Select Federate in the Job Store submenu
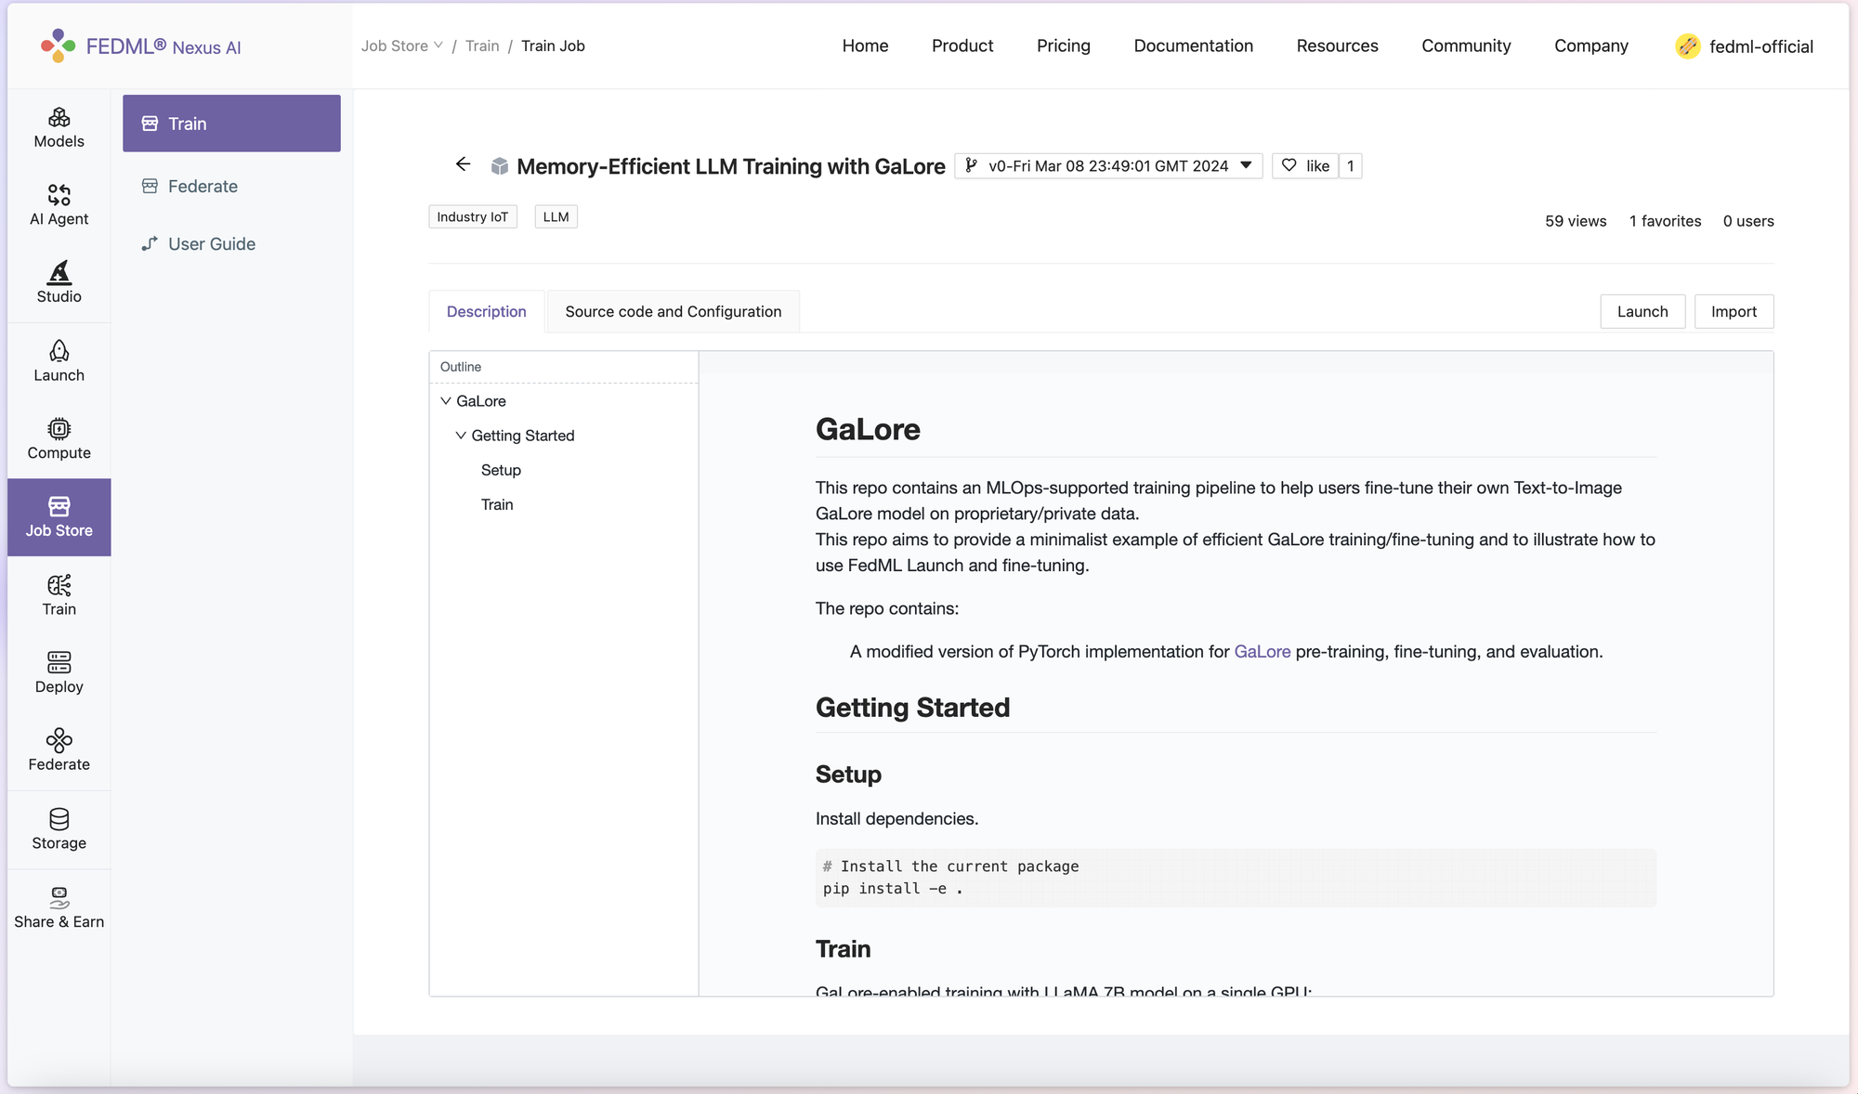This screenshot has height=1094, width=1858. pyautogui.click(x=203, y=186)
